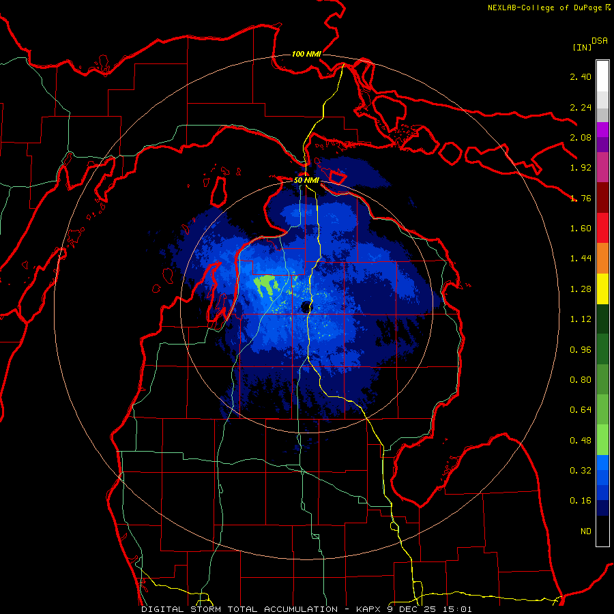This screenshot has width=614, height=614.
Task: Pick the navy legend band beside 0.16
Action: (602, 508)
